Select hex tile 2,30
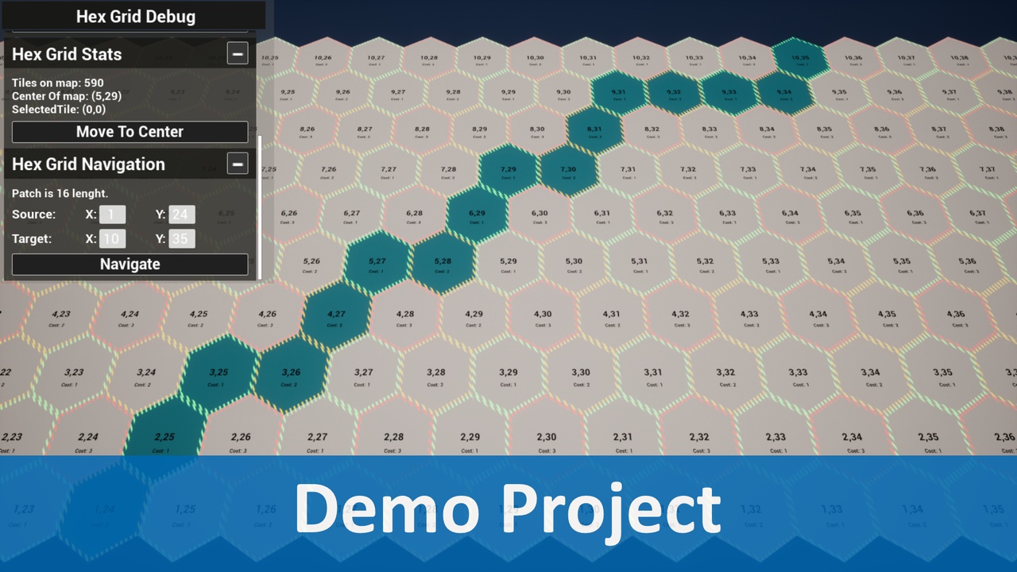The height and width of the screenshot is (572, 1017). (547, 435)
